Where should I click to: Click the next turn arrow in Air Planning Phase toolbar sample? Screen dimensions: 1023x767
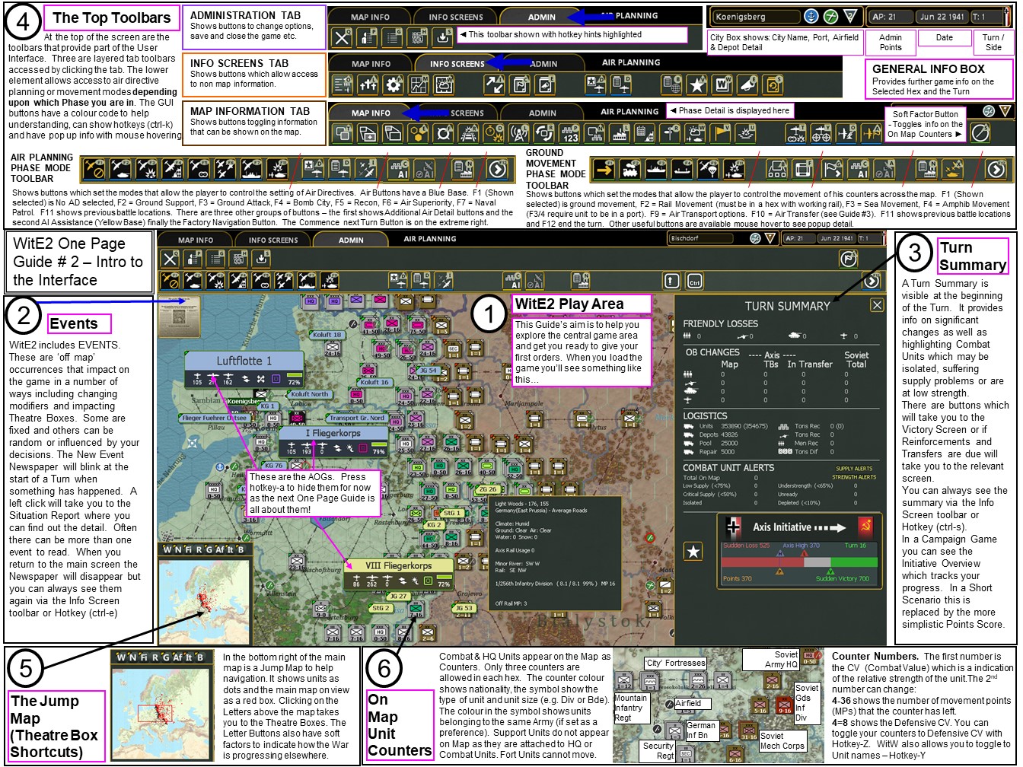(497, 169)
